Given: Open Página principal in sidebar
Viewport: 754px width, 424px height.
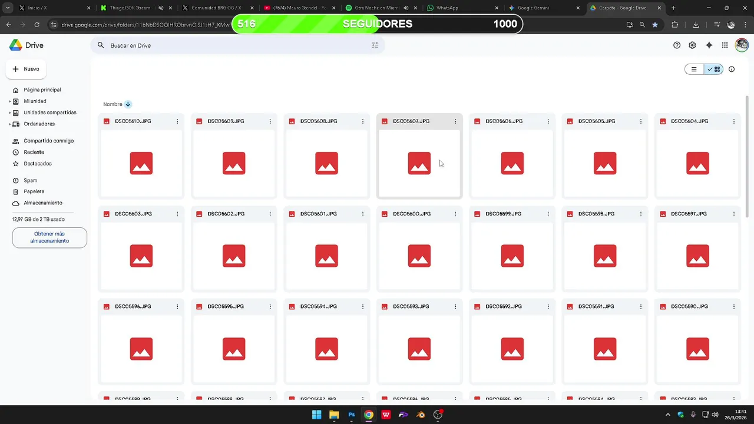Looking at the screenshot, I should tap(42, 90).
